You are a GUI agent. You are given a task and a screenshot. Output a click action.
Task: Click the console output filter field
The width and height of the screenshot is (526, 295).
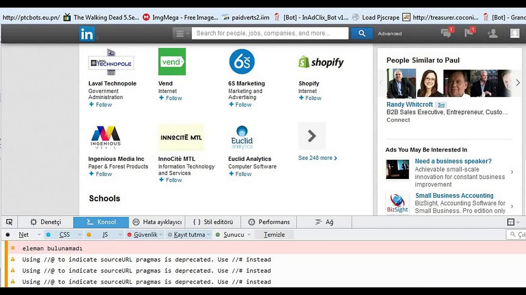coord(516,235)
